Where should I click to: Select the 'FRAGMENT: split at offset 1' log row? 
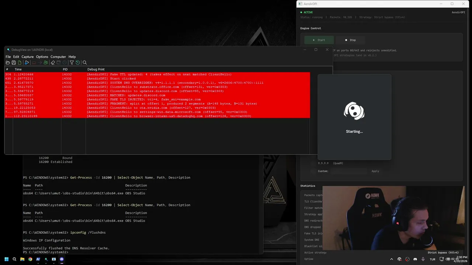pyautogui.click(x=157, y=103)
